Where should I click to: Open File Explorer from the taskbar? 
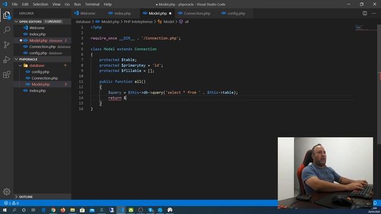[73, 210]
